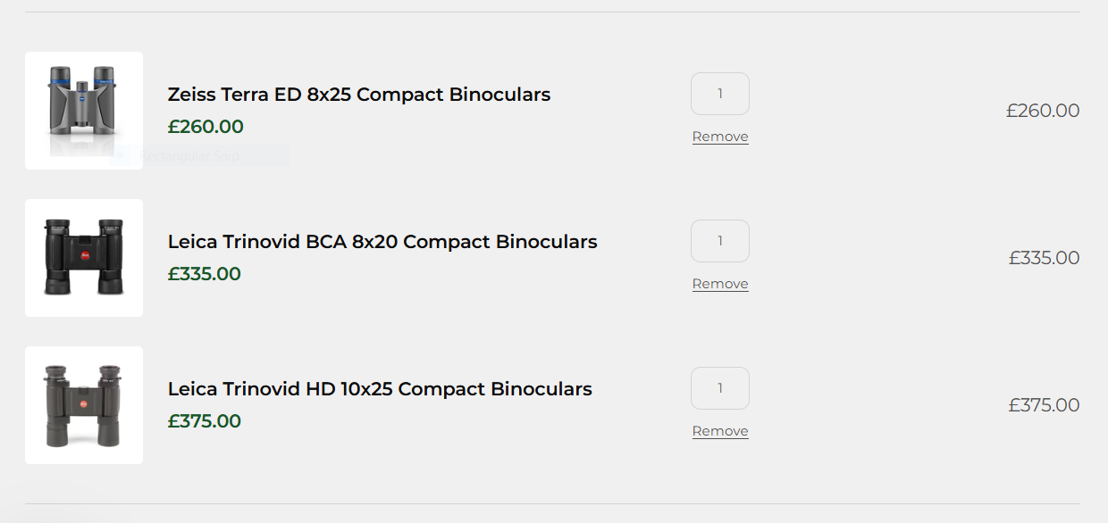Remove Leica Trinovid BCA 8x20 from cart
This screenshot has height=523, width=1108.
pos(720,284)
